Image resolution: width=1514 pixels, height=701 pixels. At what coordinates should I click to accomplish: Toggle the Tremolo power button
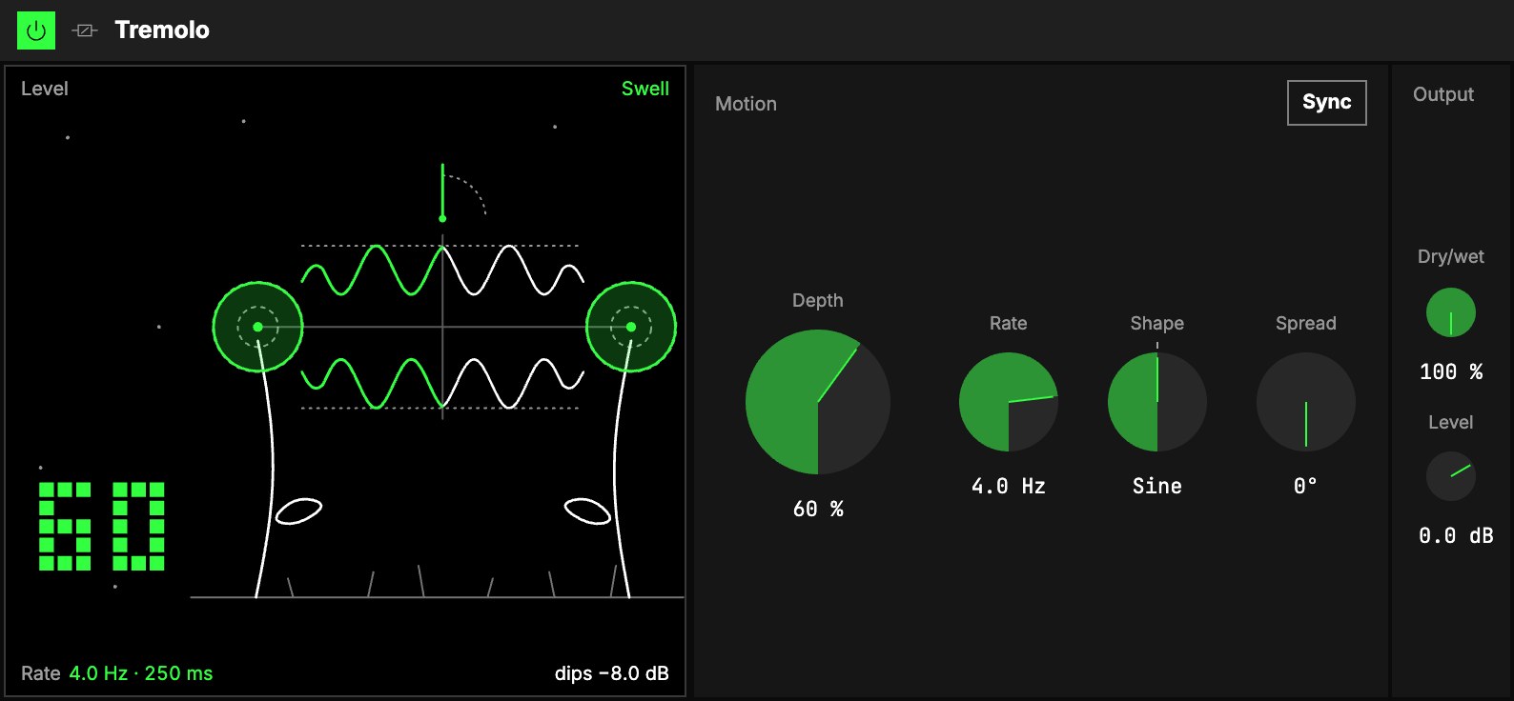[x=36, y=30]
